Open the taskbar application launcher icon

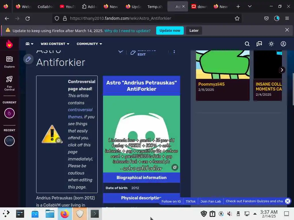click(x=6, y=214)
